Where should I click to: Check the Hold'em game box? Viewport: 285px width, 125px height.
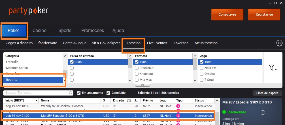(201, 68)
